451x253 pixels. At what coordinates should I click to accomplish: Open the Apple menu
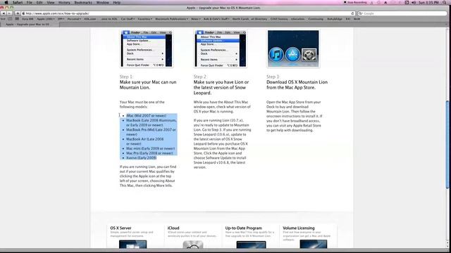[6, 2]
